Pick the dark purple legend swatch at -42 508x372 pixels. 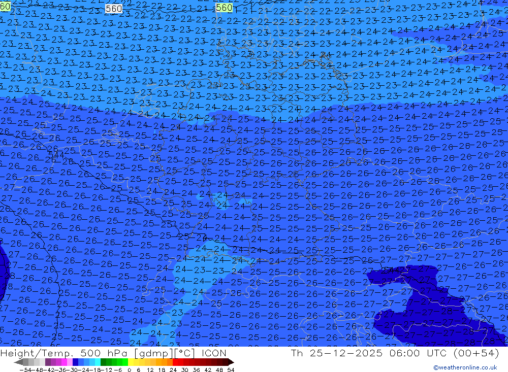pos(48,362)
